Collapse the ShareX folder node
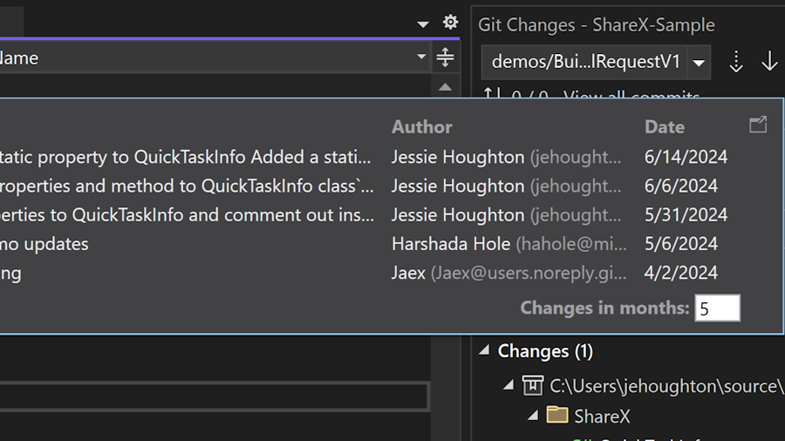 tap(533, 416)
